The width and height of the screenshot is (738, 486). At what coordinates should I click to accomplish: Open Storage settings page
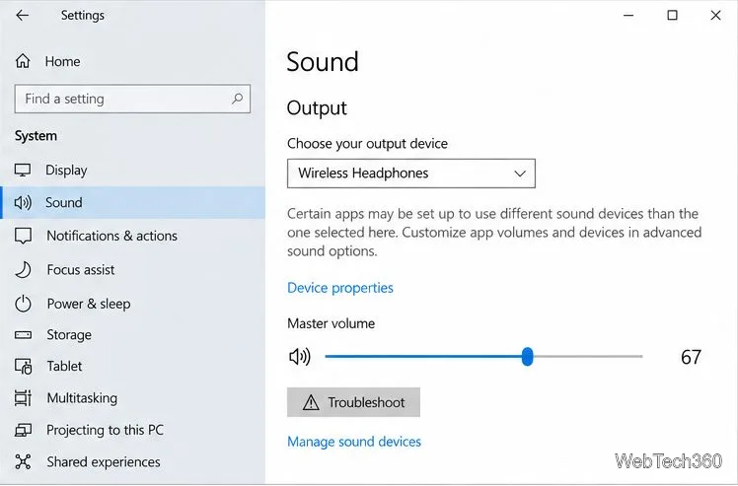click(69, 335)
